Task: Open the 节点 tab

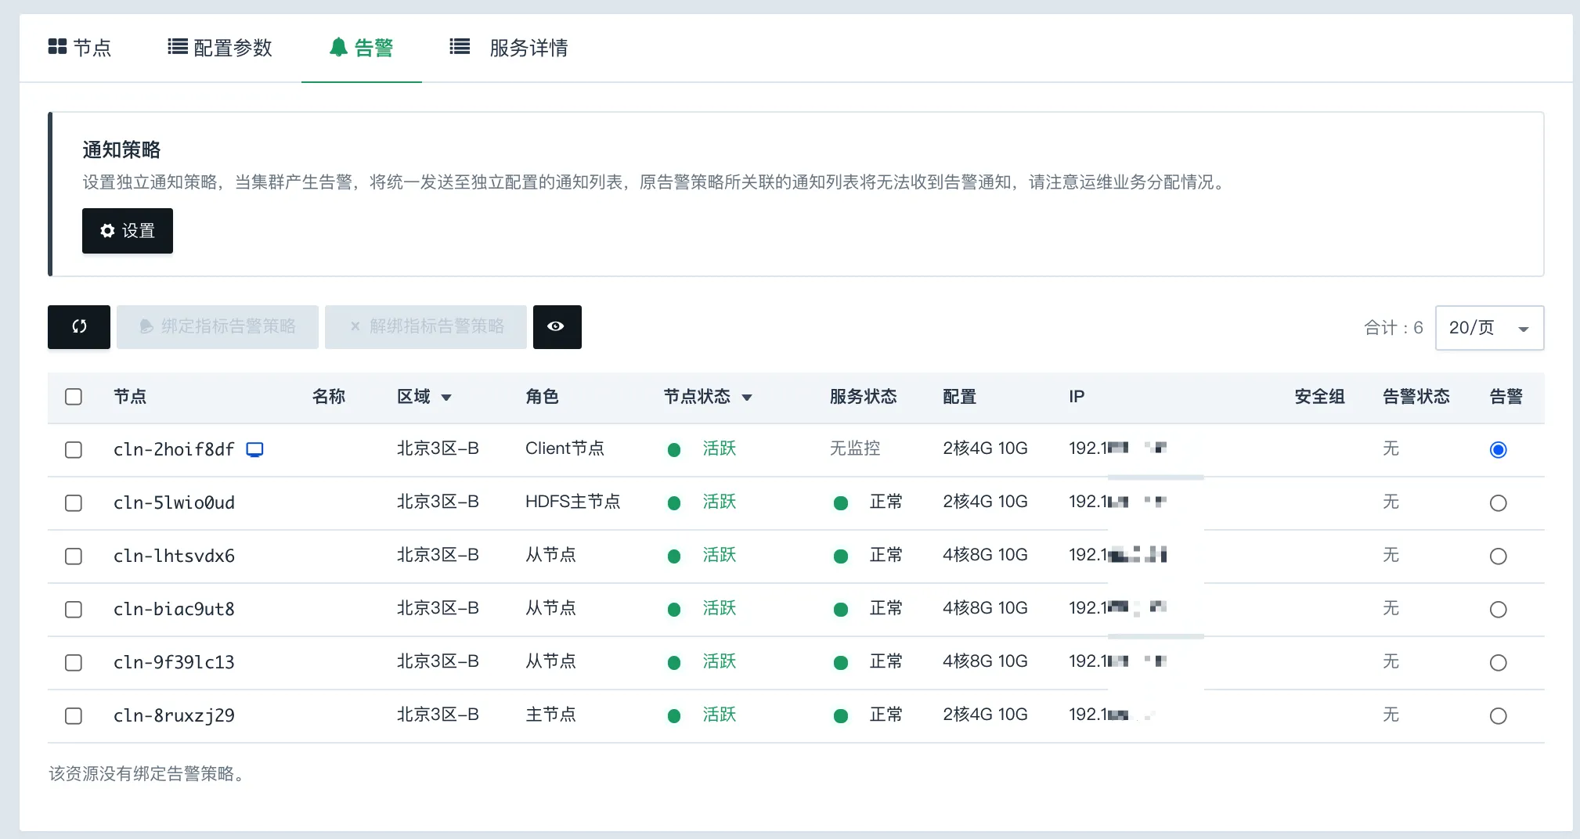Action: pos(80,48)
